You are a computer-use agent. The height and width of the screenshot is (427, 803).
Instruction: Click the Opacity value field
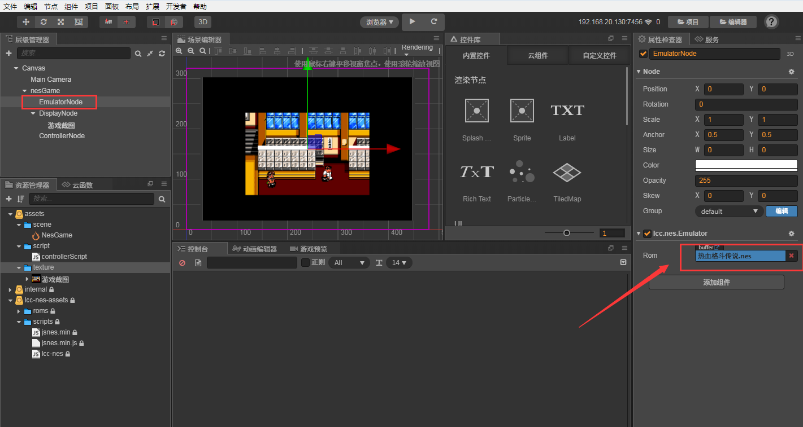pos(746,181)
